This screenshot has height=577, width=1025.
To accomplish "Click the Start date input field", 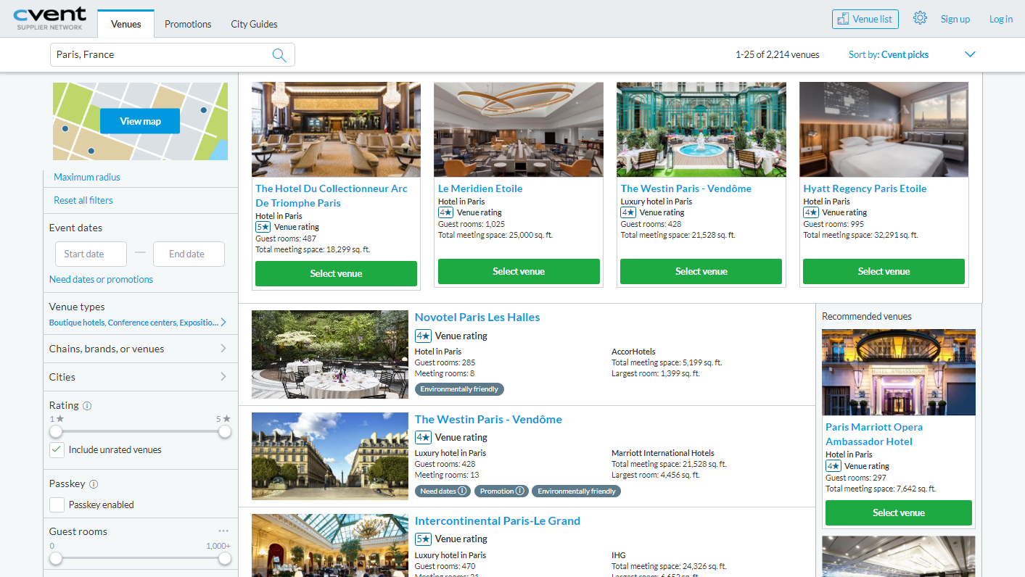I will point(91,254).
